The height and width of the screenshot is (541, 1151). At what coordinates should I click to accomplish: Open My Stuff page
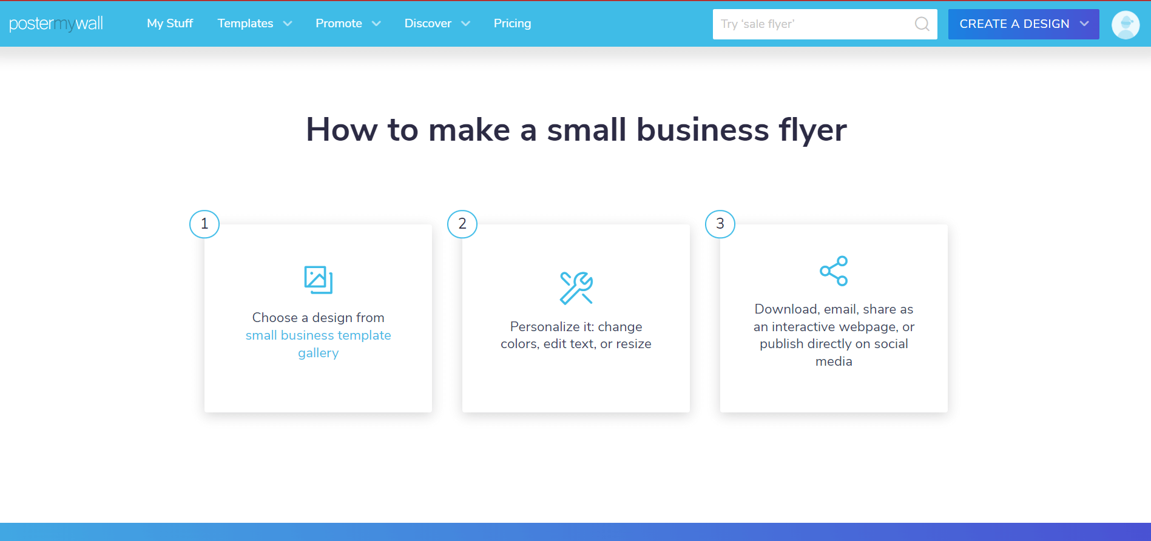[x=170, y=23]
